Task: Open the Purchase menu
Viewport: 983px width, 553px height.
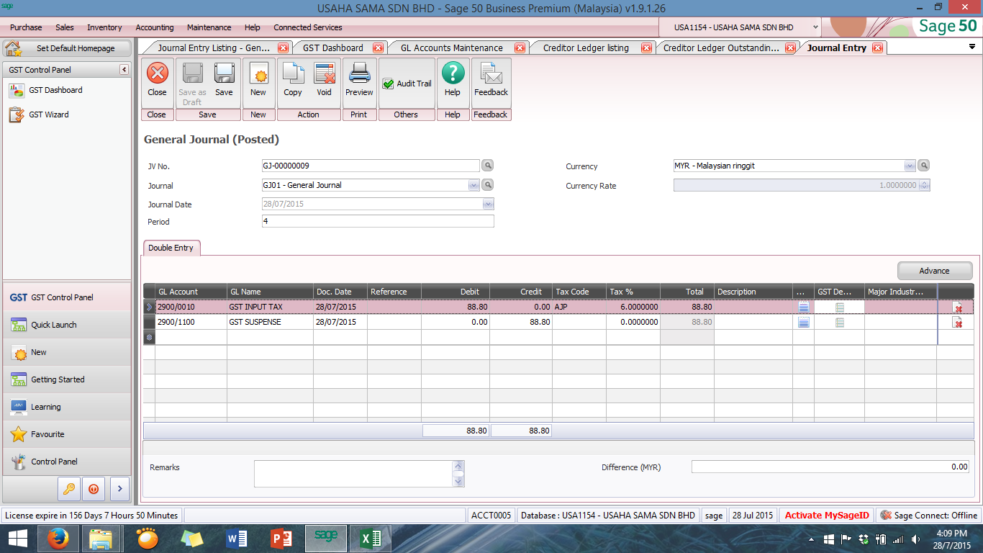Action: (26, 27)
